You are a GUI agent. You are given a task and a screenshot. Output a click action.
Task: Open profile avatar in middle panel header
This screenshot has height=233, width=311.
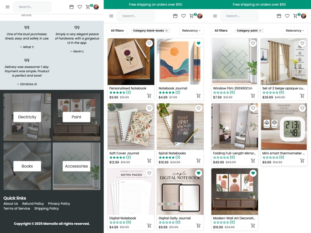pyautogui.click(x=200, y=16)
